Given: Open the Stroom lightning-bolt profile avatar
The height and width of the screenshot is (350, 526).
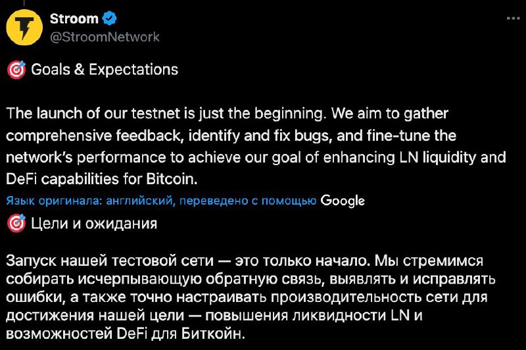Looking at the screenshot, I should click(x=24, y=28).
